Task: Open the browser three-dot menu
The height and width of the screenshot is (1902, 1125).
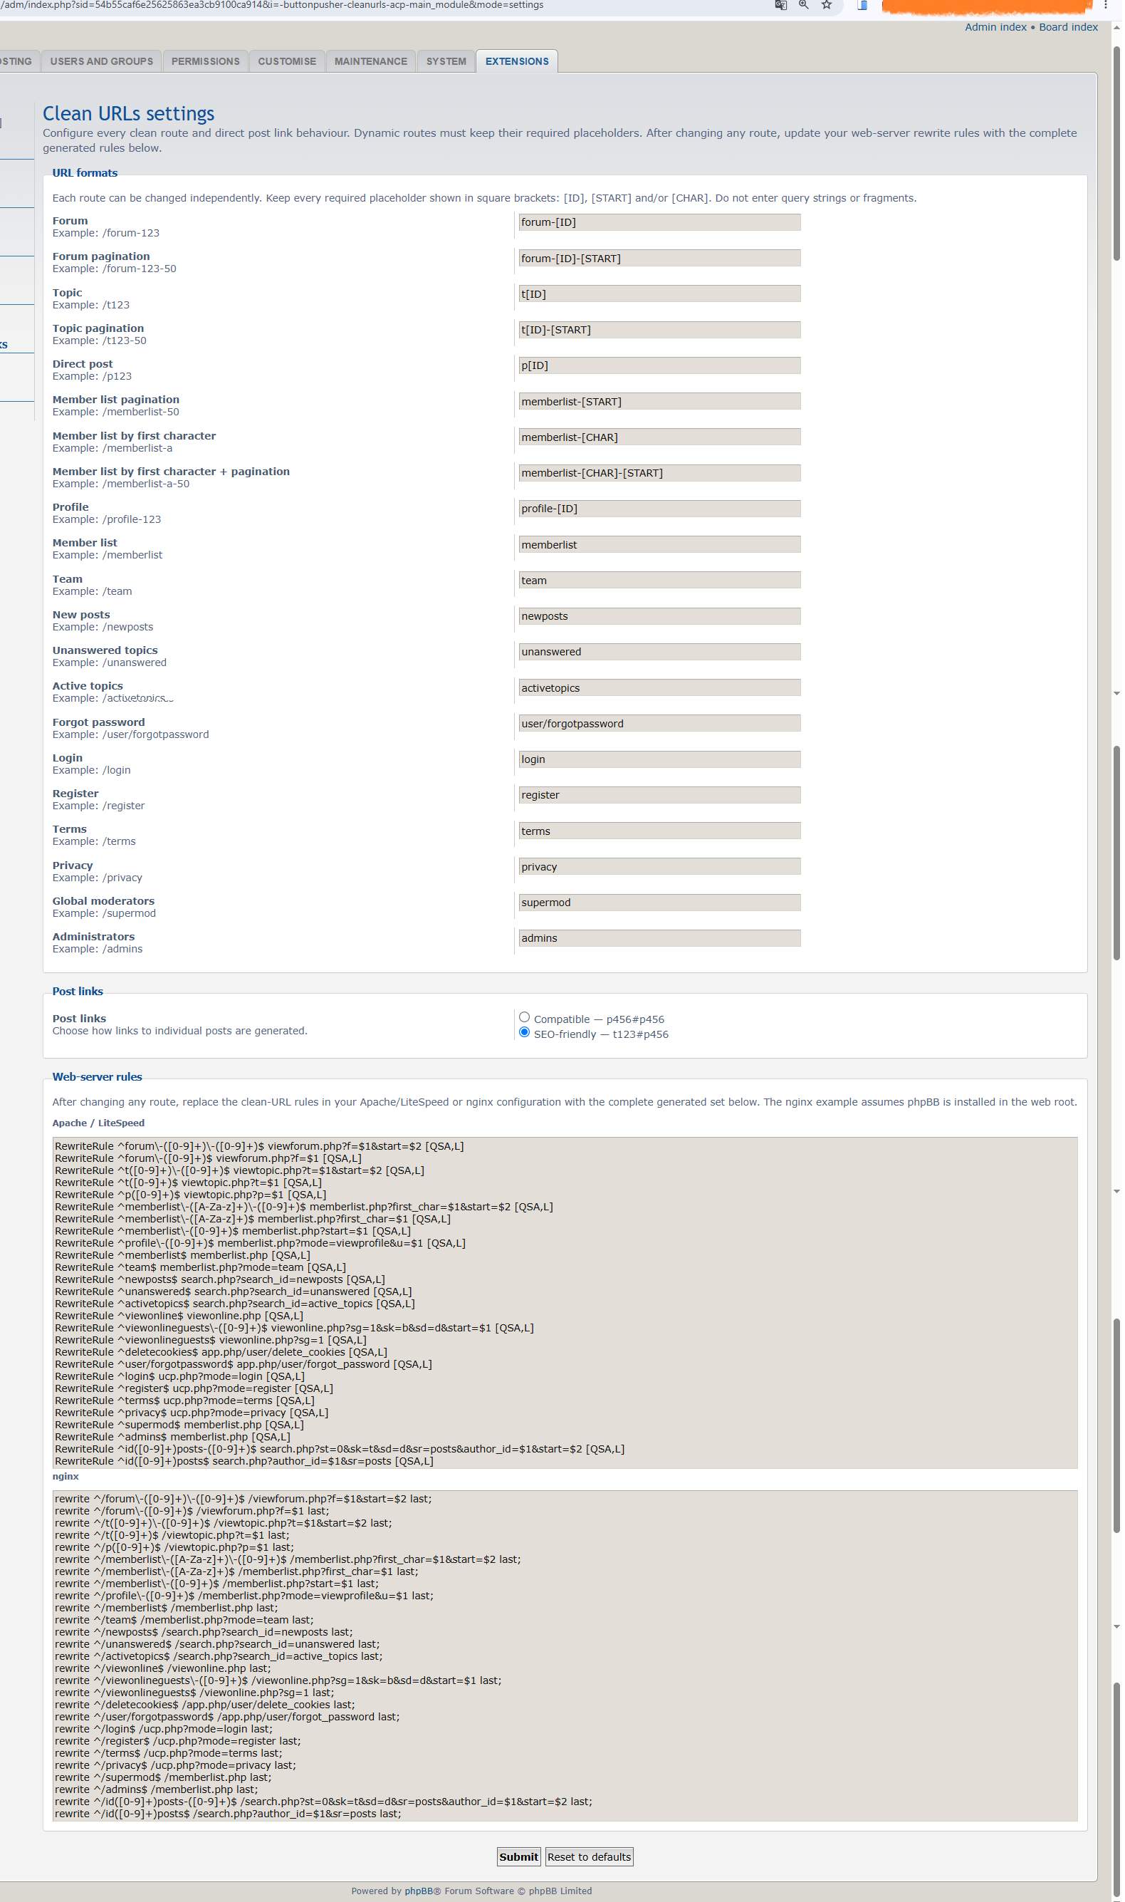Action: pos(1106,5)
